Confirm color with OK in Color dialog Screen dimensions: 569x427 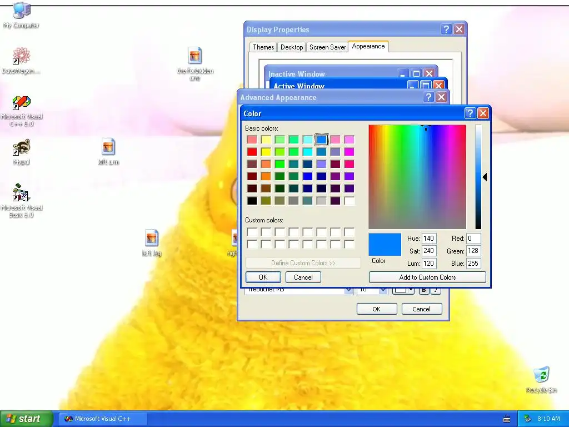tap(263, 277)
